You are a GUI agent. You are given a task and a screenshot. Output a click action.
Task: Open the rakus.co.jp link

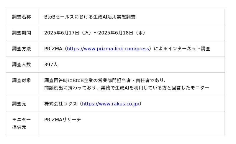click(x=111, y=104)
